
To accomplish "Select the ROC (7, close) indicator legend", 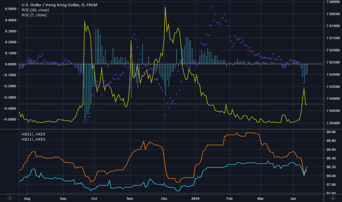I will click(x=34, y=15).
